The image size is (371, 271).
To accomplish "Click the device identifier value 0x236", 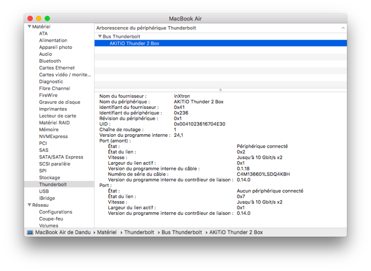I will tap(181, 113).
